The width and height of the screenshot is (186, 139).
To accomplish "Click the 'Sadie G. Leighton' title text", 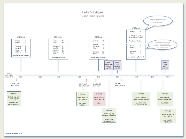I will point(93,13).
